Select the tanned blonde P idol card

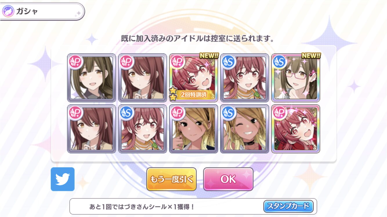193,129
